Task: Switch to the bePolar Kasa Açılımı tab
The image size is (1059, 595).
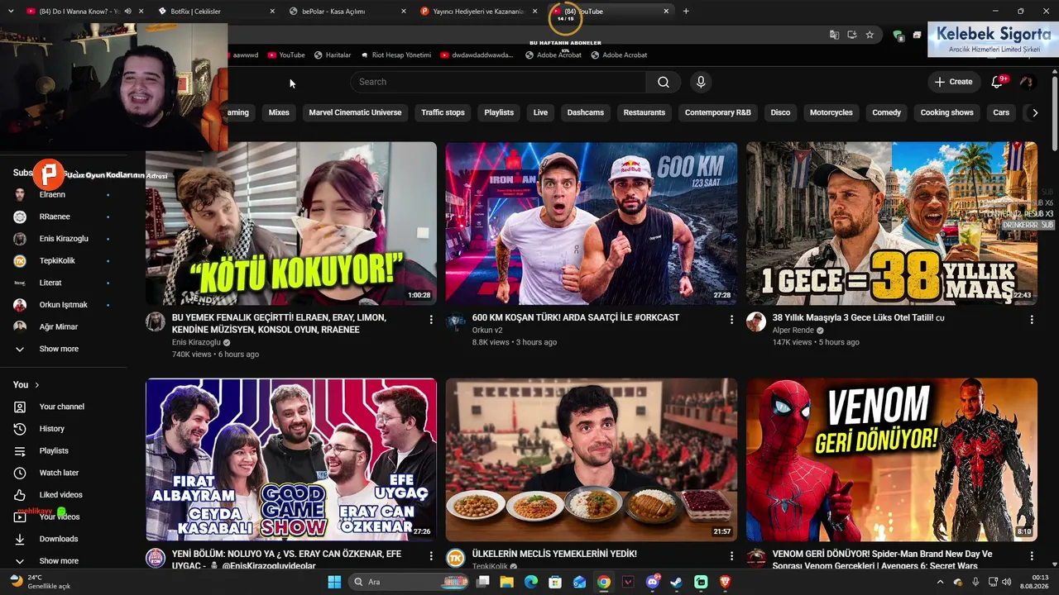Action: click(x=347, y=12)
